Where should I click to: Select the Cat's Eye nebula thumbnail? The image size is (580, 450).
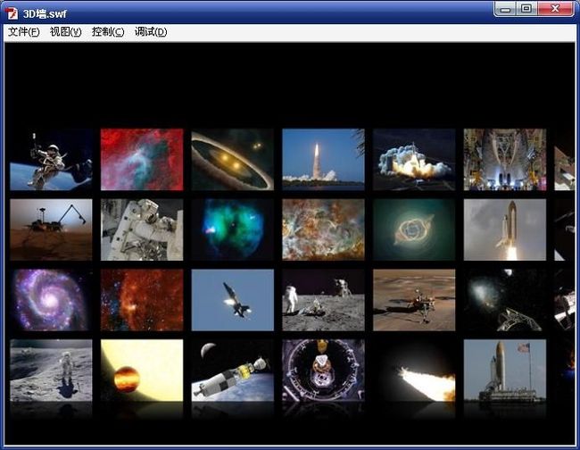point(414,229)
